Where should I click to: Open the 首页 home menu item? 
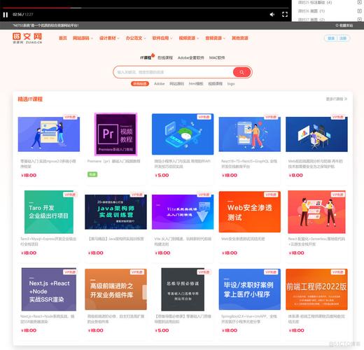(x=63, y=38)
